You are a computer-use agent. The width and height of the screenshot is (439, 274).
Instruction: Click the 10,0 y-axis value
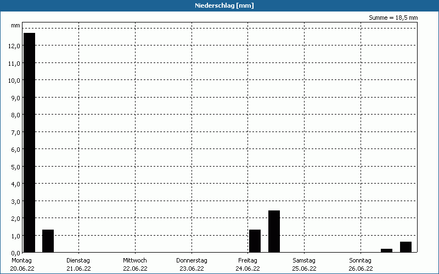pos(14,81)
